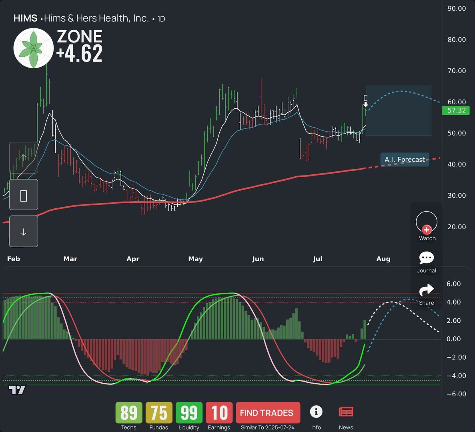
Task: Click the ZONE +4.62 reading
Action: coord(79,46)
